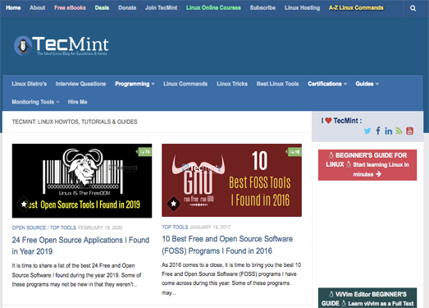The width and height of the screenshot is (429, 308).
Task: Open article 24 Free Open Source Applications
Action: [80, 246]
